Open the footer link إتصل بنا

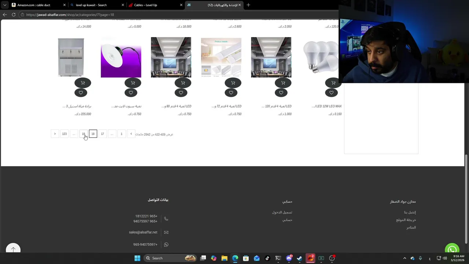click(410, 212)
